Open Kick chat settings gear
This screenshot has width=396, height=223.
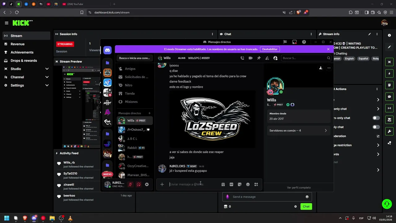295,207
